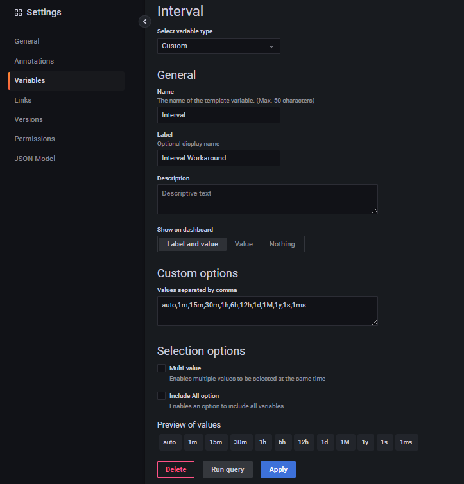Open the JSON Model page
464x484 pixels.
click(x=35, y=159)
